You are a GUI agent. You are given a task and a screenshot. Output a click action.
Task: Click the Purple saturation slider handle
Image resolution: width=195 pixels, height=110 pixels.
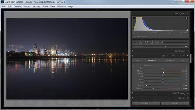[x=147, y=86]
